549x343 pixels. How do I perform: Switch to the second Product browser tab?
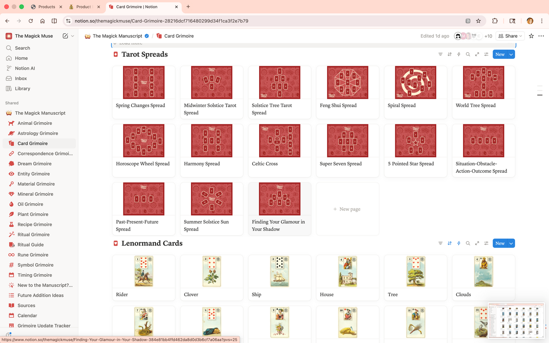85,7
